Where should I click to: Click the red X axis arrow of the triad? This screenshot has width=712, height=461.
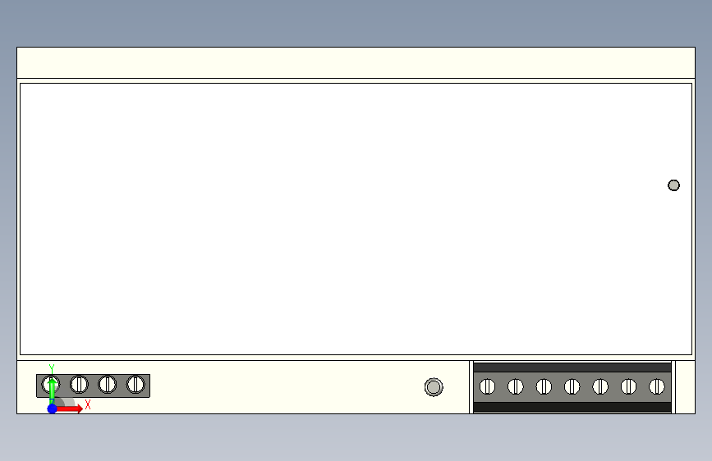point(68,409)
